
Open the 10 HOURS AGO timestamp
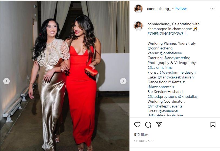(x=144, y=141)
